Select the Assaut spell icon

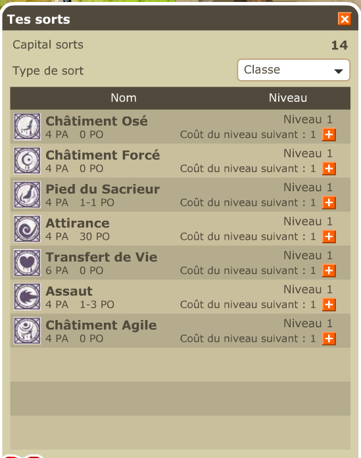[27, 297]
